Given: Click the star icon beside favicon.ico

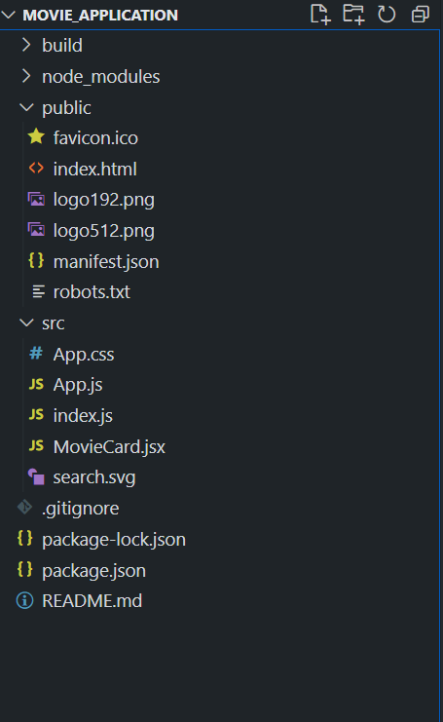Looking at the screenshot, I should point(36,137).
